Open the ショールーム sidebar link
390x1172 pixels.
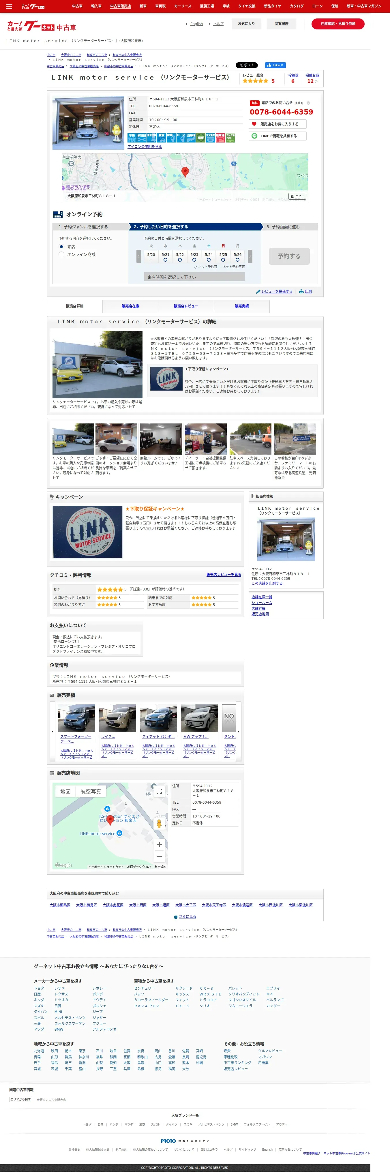click(262, 602)
